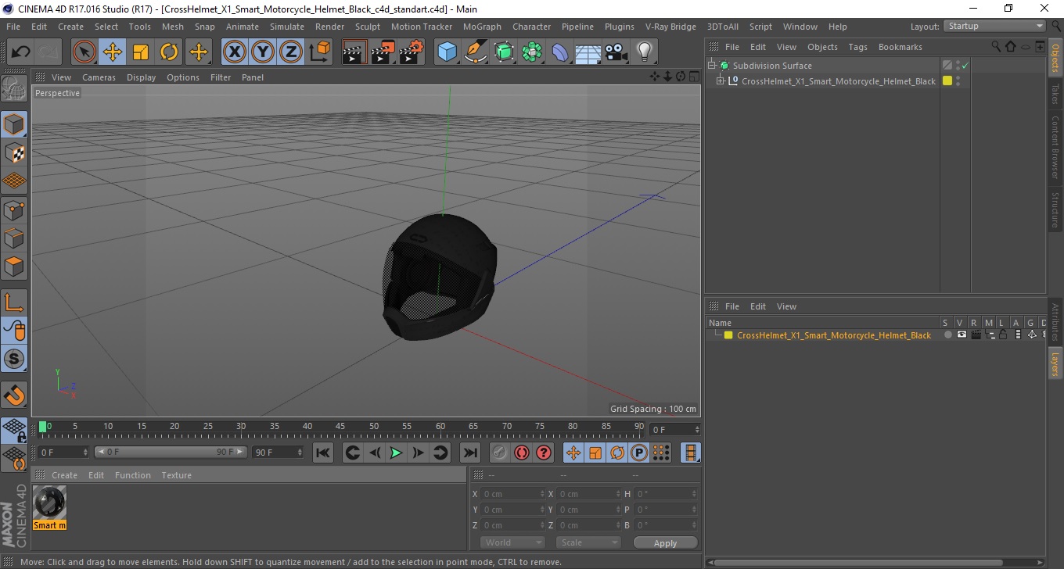The width and height of the screenshot is (1064, 569).
Task: Add a Camera object
Action: [x=616, y=52]
